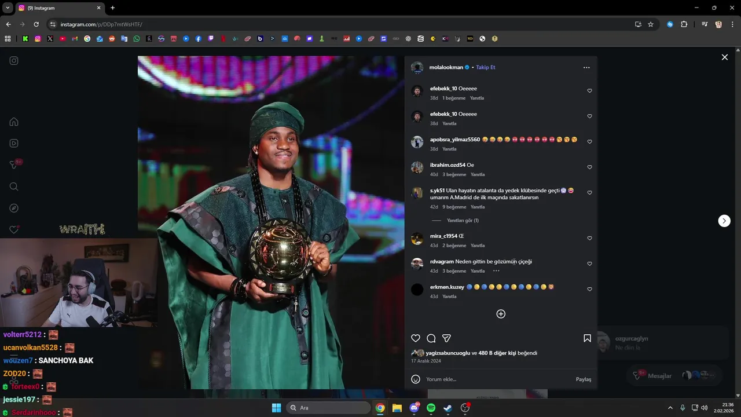Open the WhatsApp bookmark
The image size is (741, 417).
coord(137,39)
